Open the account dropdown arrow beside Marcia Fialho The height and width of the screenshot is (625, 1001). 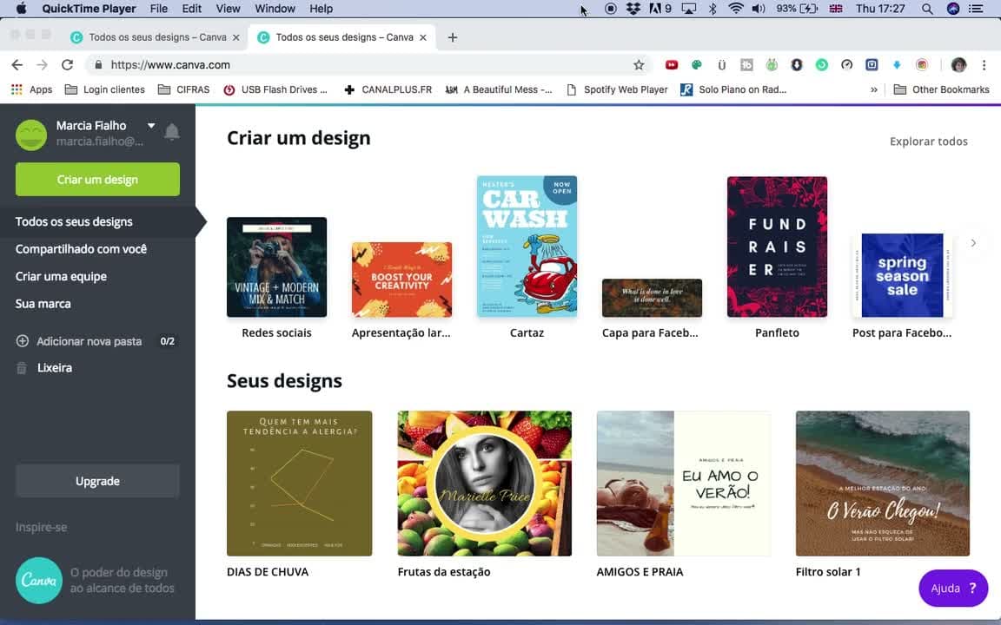coord(151,126)
